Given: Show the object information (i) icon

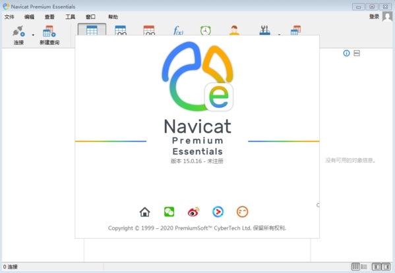Looking at the screenshot, I should tap(346, 53).
